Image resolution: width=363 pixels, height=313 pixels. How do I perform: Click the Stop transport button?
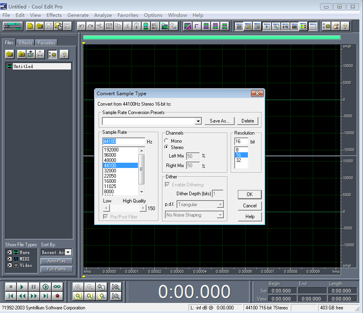point(11,287)
